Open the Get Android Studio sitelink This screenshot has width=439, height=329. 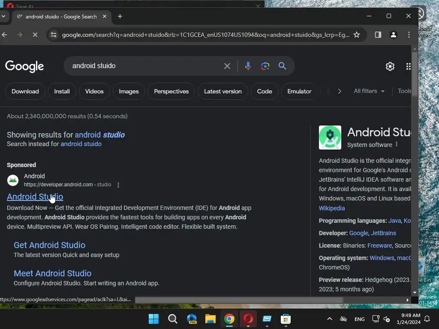50,245
